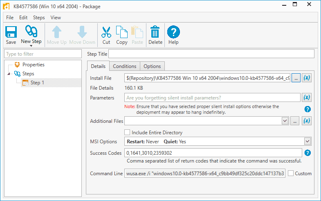The width and height of the screenshot is (321, 201).
Task: Click the Copy pages icon
Action: 122,32
